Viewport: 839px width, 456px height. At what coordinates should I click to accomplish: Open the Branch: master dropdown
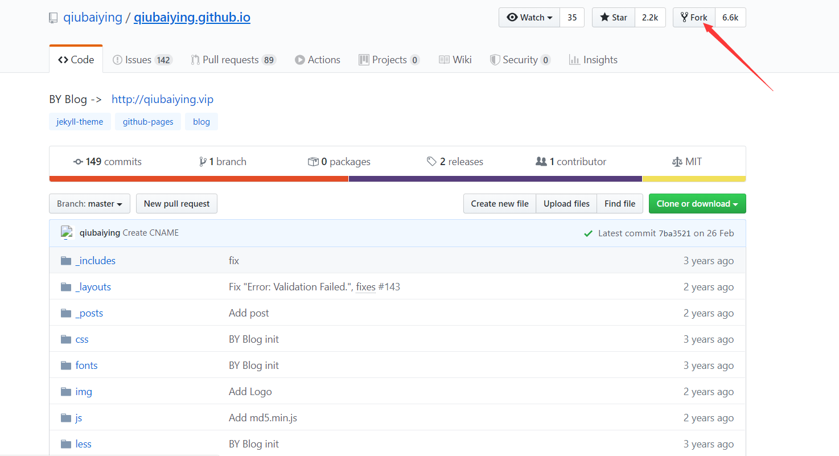click(x=90, y=204)
